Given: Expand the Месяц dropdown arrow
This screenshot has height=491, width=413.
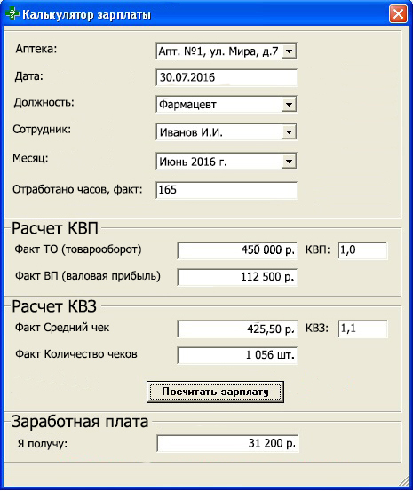Looking at the screenshot, I should pos(289,162).
